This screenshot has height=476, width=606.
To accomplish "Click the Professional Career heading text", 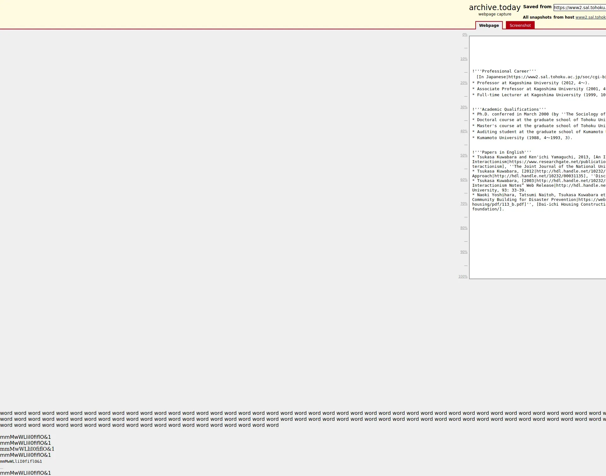I will (504, 71).
